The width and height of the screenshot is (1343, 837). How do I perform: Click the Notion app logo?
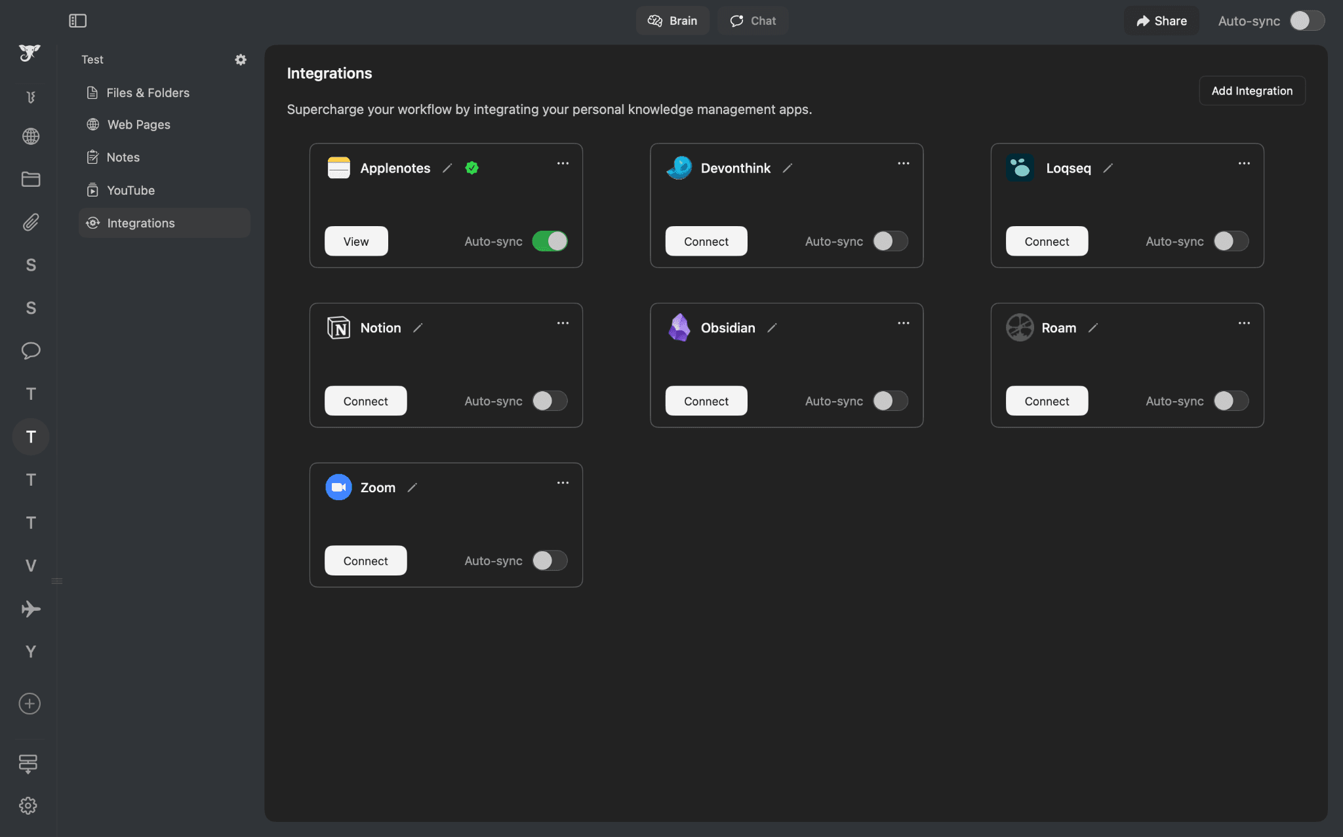coord(338,328)
